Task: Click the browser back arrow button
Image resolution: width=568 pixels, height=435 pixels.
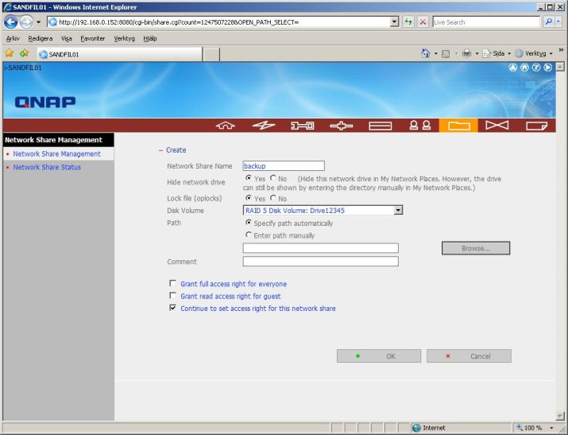Action: (11, 21)
